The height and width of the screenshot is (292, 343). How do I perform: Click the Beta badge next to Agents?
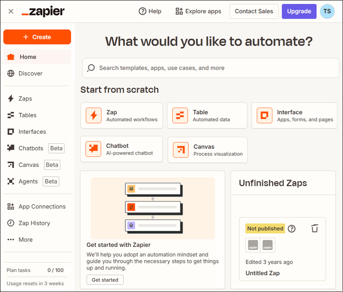tap(51, 181)
